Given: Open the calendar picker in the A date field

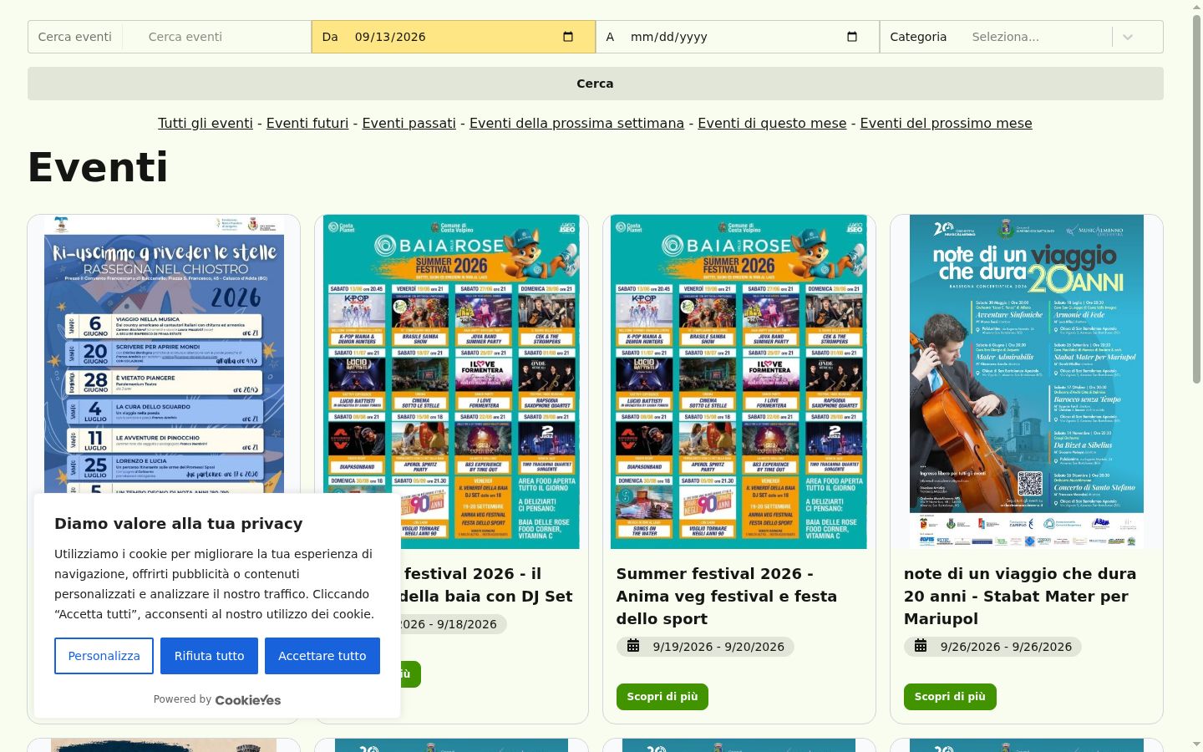Looking at the screenshot, I should pyautogui.click(x=852, y=37).
